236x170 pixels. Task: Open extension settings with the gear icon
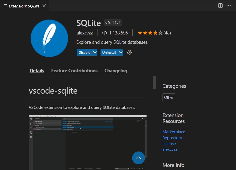129,52
